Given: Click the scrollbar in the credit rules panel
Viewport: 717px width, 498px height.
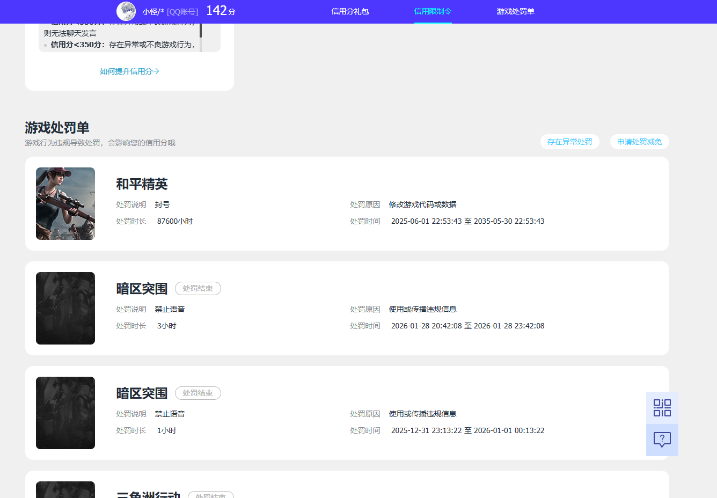Looking at the screenshot, I should coord(201,32).
